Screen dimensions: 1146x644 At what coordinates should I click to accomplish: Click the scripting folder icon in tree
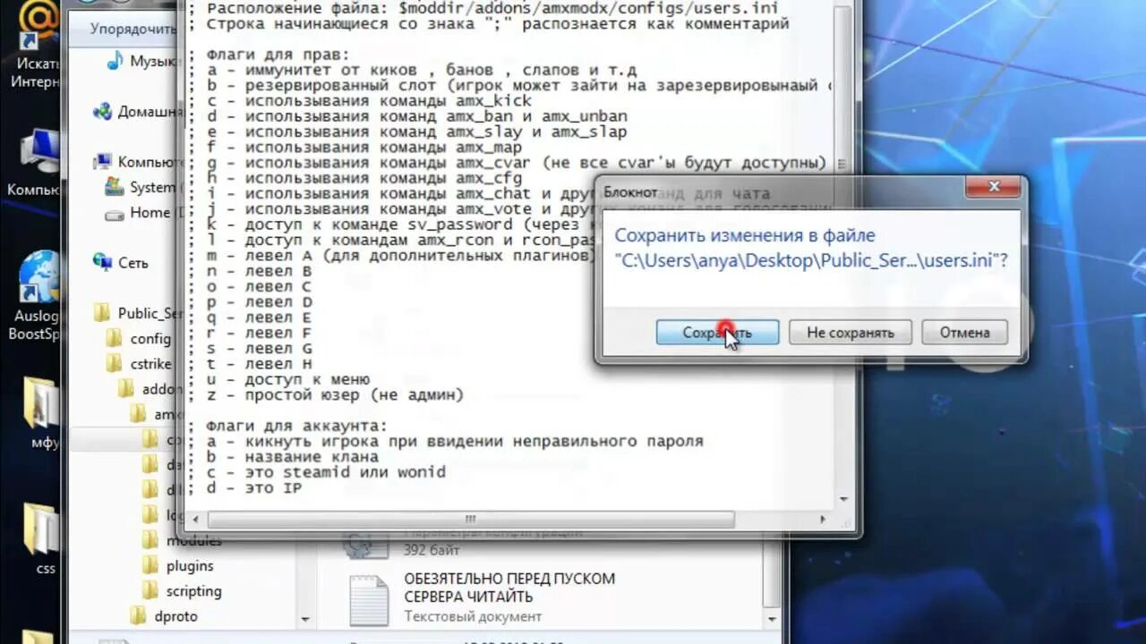click(x=150, y=591)
